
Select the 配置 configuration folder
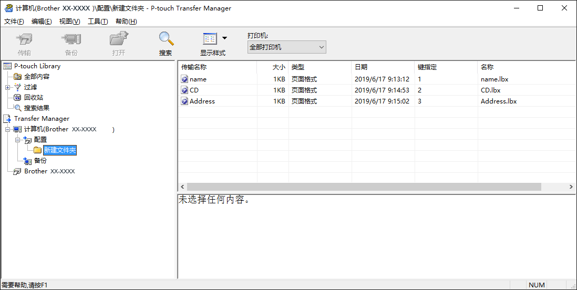pos(40,140)
